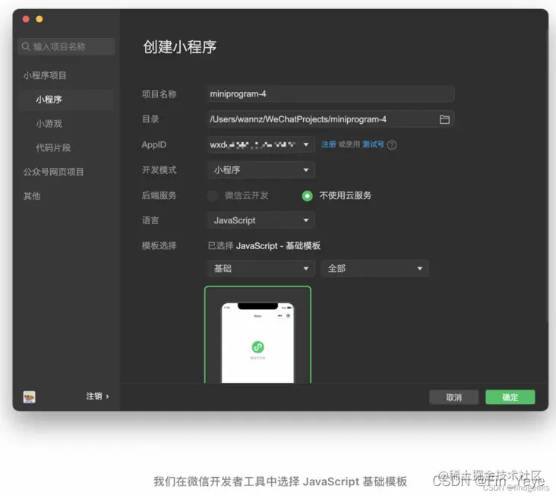Open 其他 section in sidebar
Image resolution: width=556 pixels, height=496 pixels.
(x=32, y=196)
